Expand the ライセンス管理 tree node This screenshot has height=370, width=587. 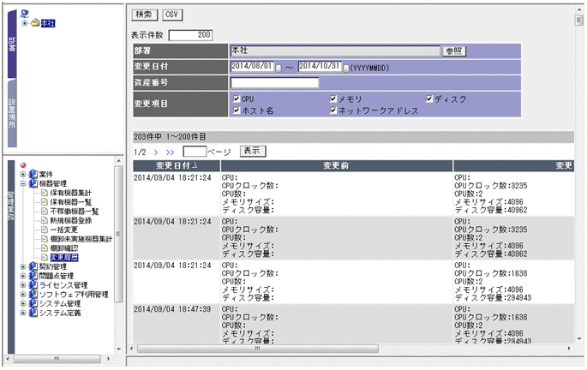click(23, 285)
